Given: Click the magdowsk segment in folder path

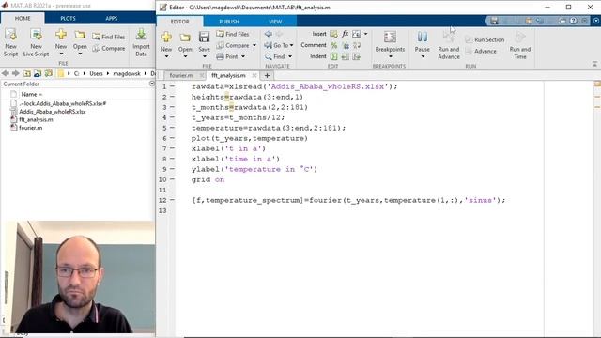Looking at the screenshot, I should [x=127, y=73].
